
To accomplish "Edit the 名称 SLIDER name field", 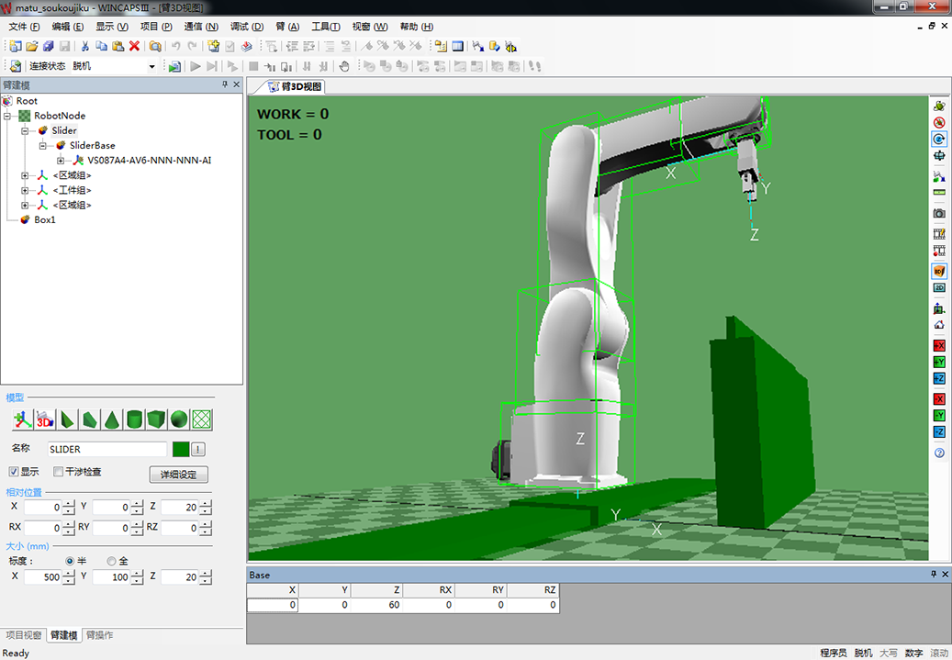I will (x=107, y=449).
